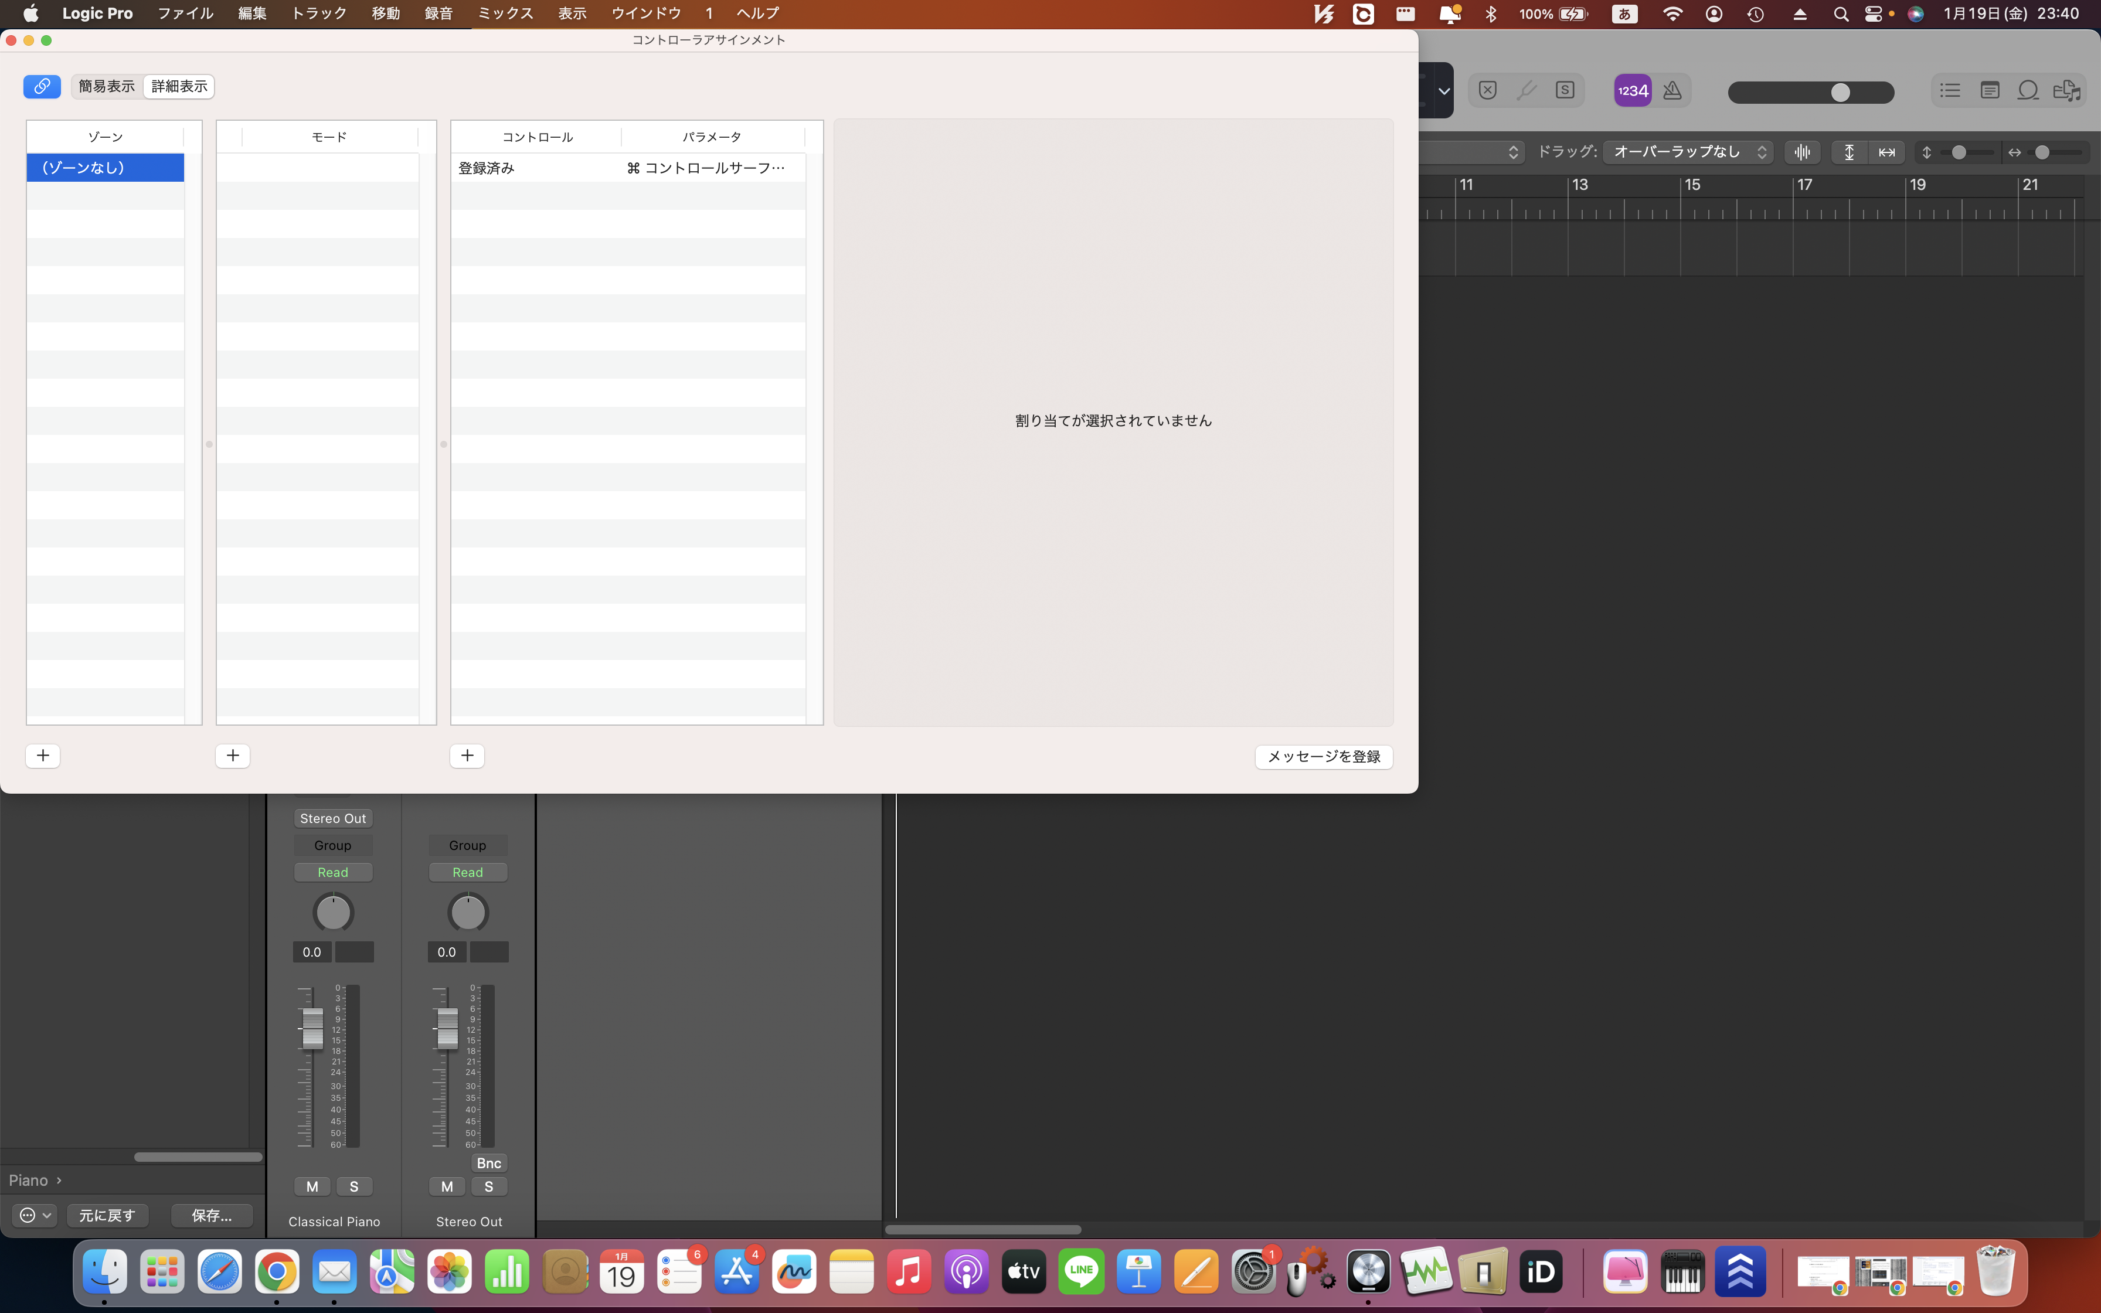This screenshot has height=1313, width=2101.
Task: Open the ドラッグ overlap dropdown
Action: (1688, 152)
